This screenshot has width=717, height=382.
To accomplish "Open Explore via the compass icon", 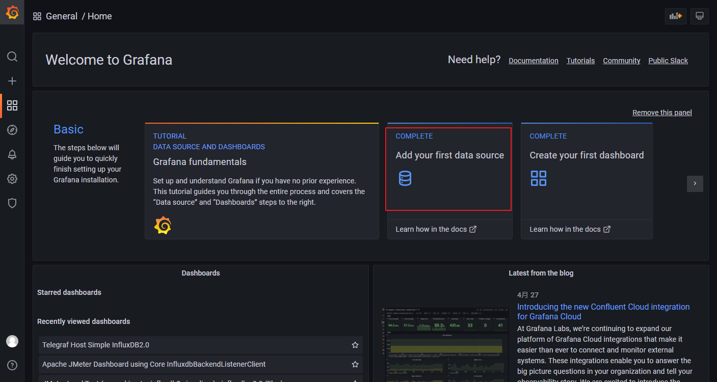I will (12, 130).
